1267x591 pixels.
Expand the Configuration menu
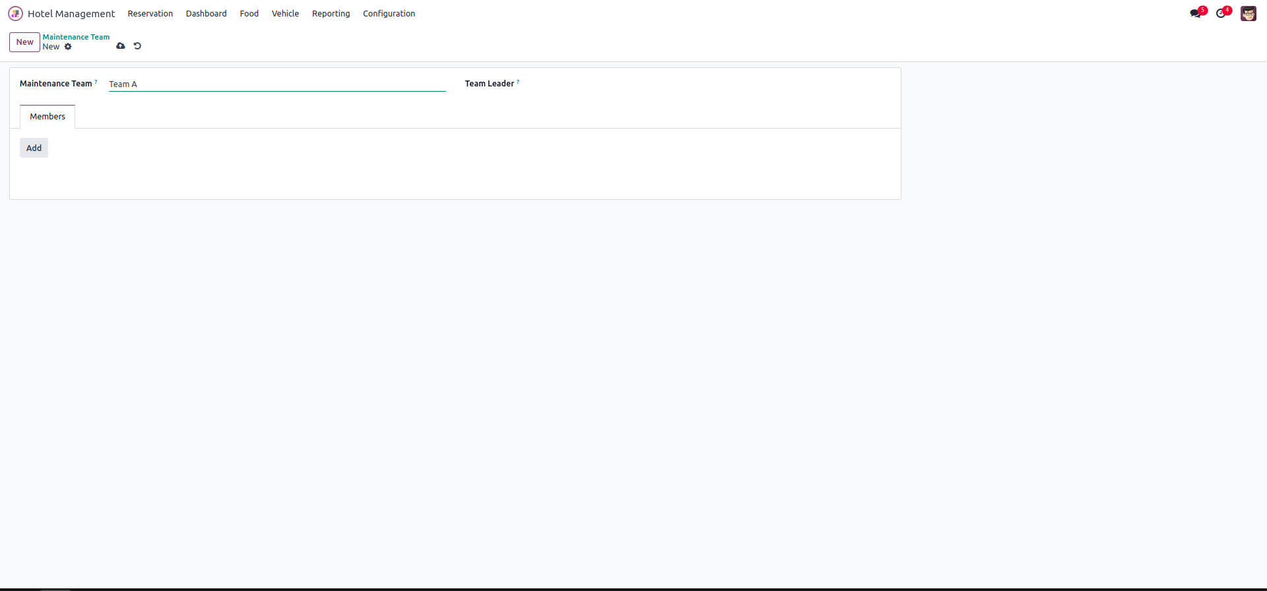(x=389, y=13)
